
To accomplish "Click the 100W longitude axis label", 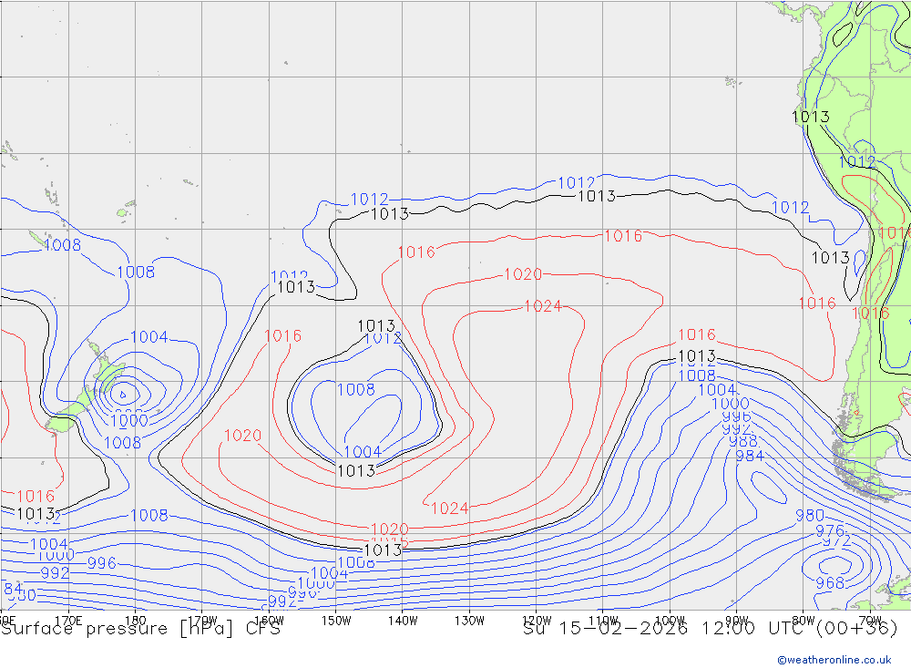I will click(670, 621).
